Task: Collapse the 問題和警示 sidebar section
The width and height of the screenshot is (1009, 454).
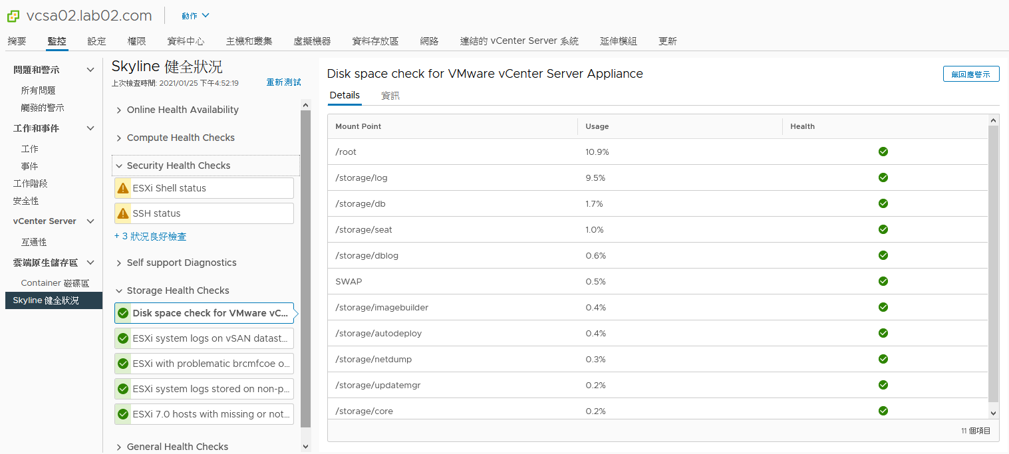Action: (90, 70)
